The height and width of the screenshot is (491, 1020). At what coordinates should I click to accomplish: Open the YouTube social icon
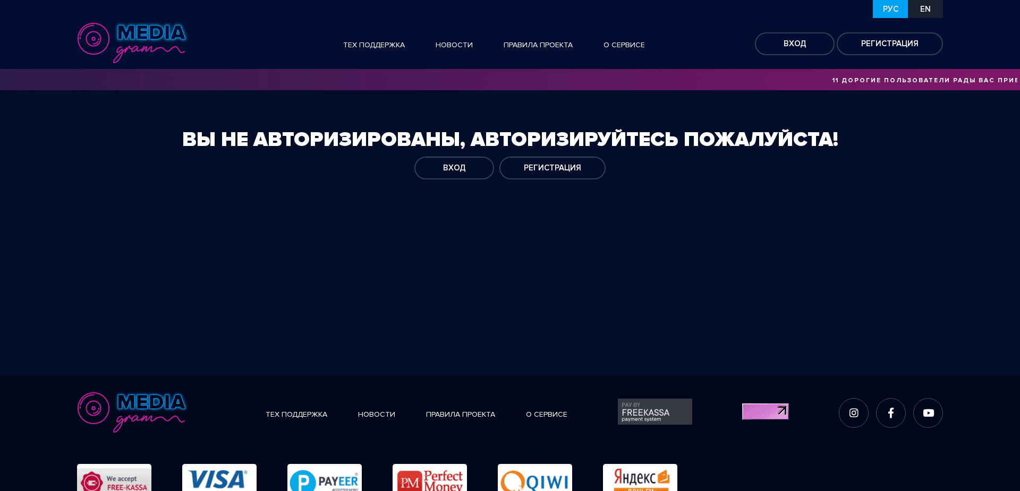(x=928, y=412)
